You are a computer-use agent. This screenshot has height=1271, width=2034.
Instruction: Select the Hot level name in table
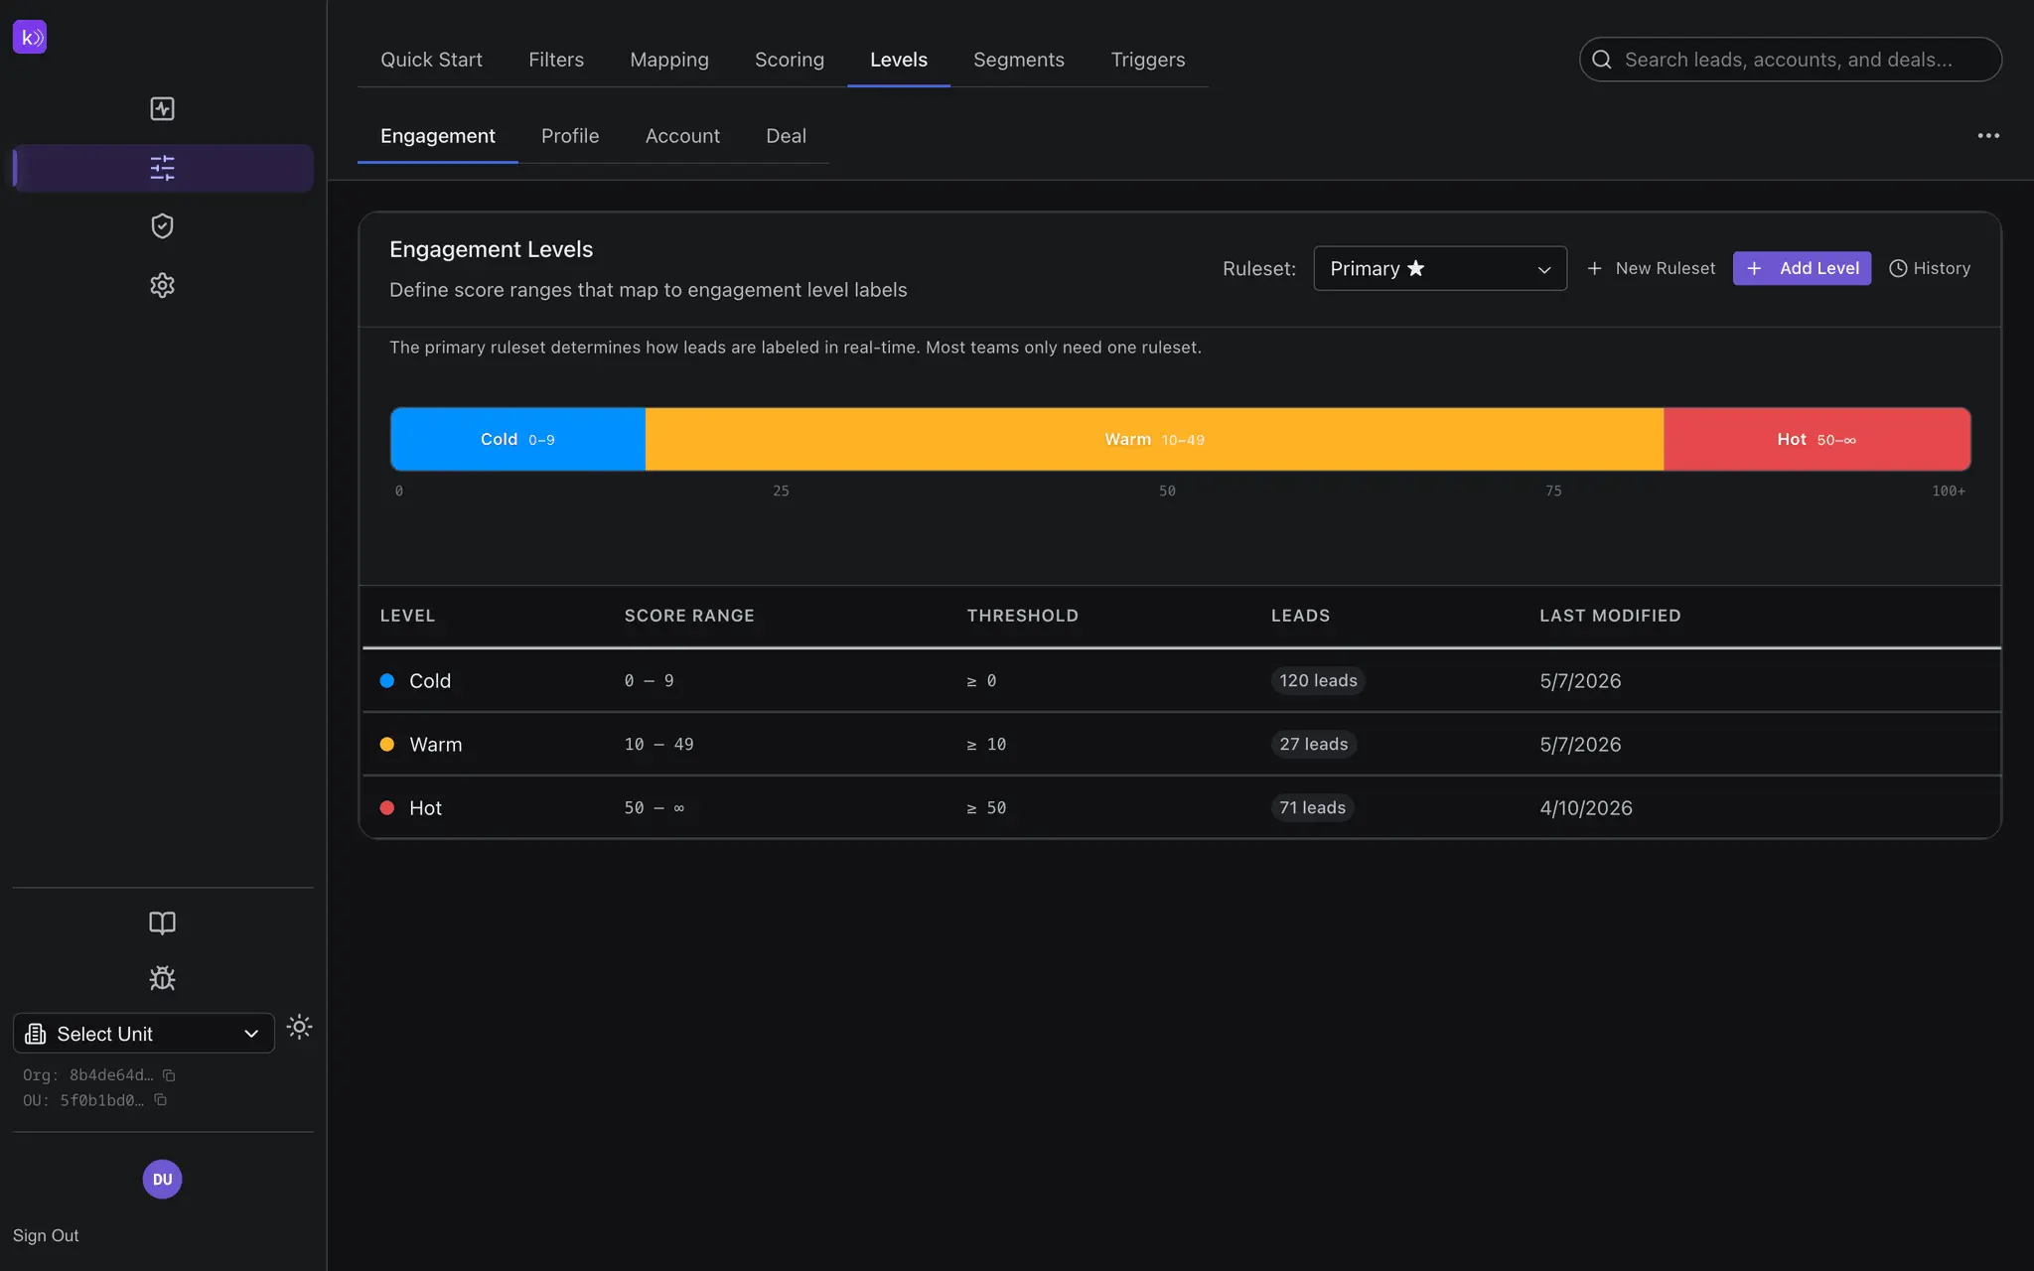pos(425,808)
